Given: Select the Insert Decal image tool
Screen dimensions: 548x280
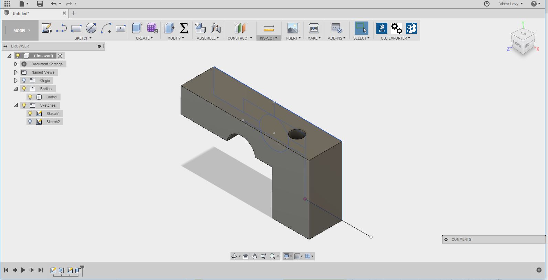Looking at the screenshot, I should tap(292, 28).
